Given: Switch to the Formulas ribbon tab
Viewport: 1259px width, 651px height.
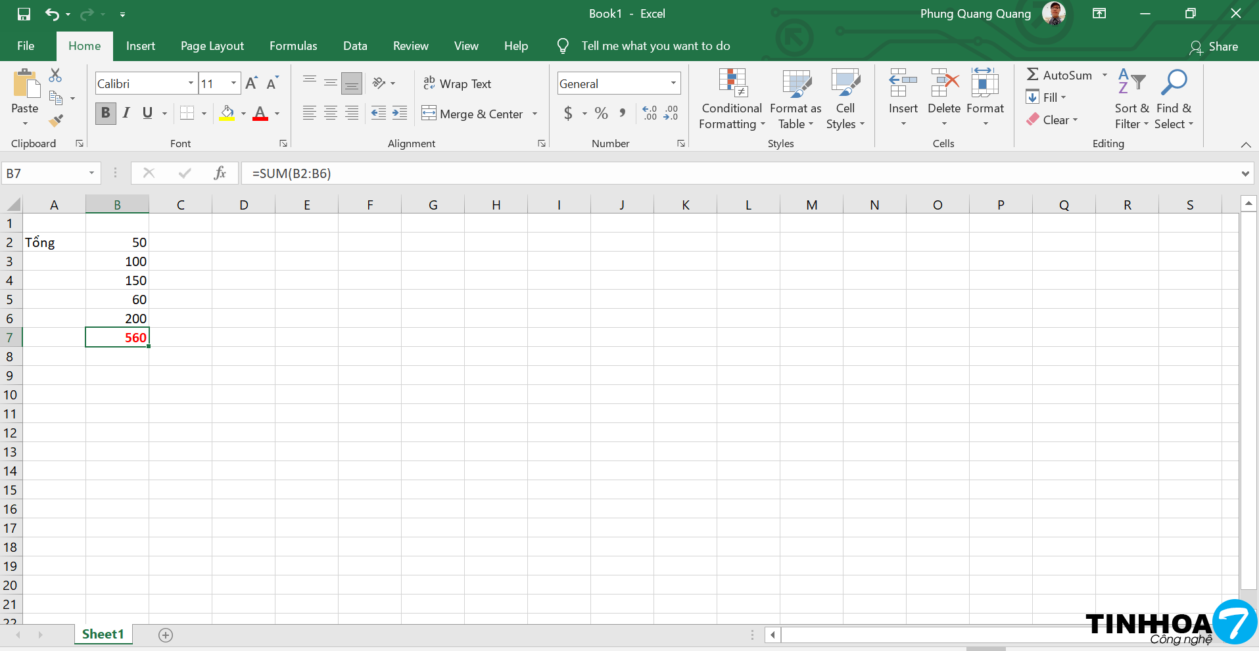Looking at the screenshot, I should pyautogui.click(x=293, y=46).
